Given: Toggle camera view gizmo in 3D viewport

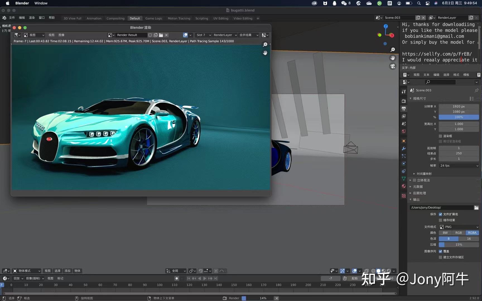Looking at the screenshot, I should [393, 66].
